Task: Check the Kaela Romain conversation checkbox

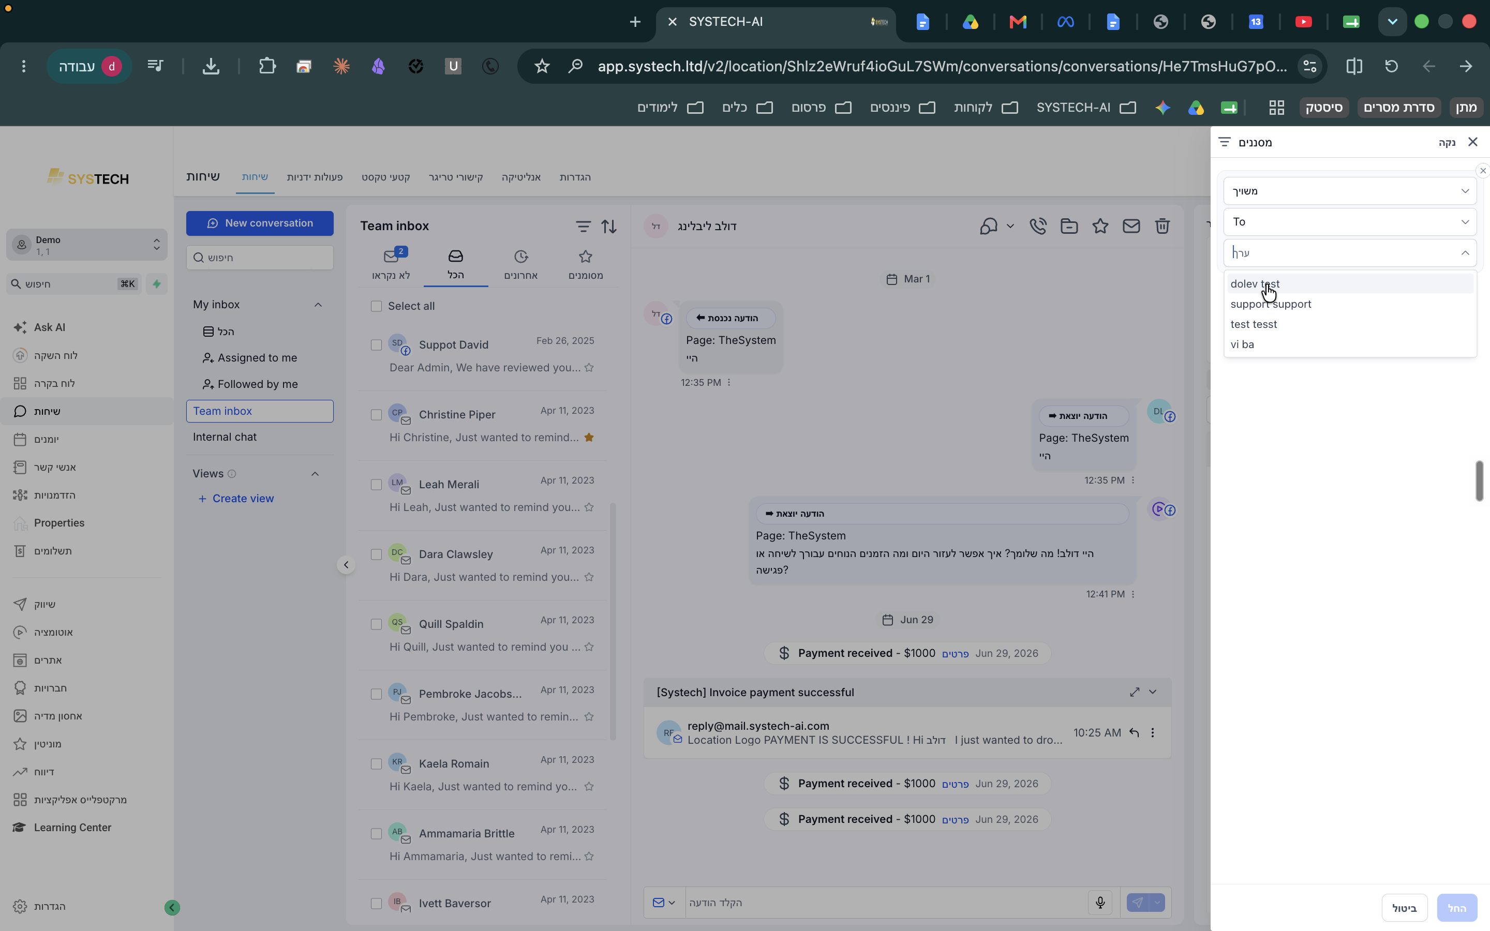Action: click(376, 764)
